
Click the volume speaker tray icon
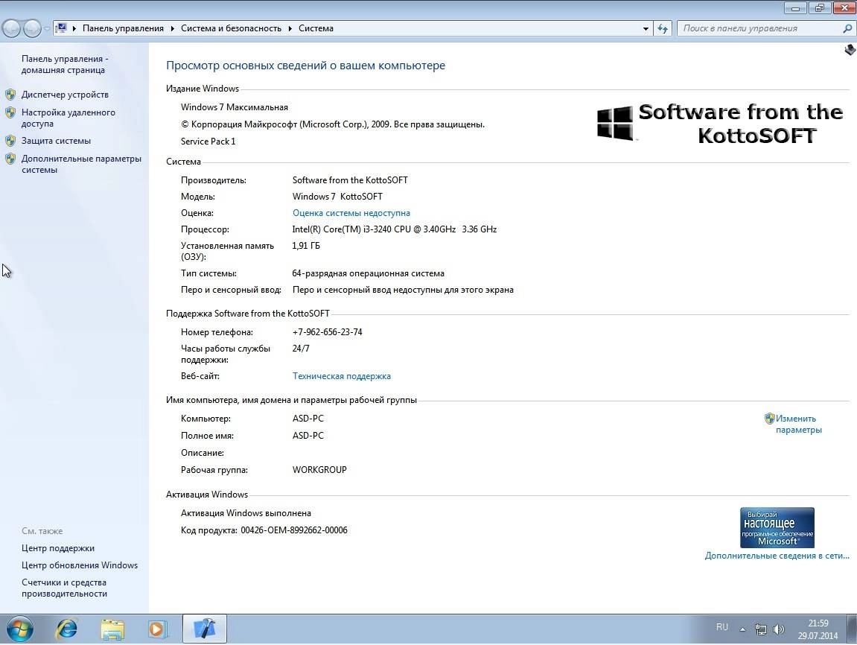click(779, 629)
